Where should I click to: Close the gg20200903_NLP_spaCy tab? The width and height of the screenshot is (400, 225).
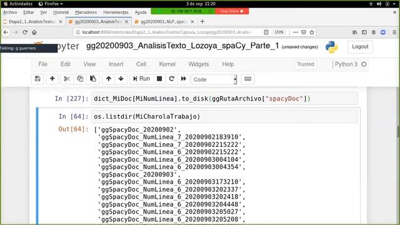[x=192, y=22]
